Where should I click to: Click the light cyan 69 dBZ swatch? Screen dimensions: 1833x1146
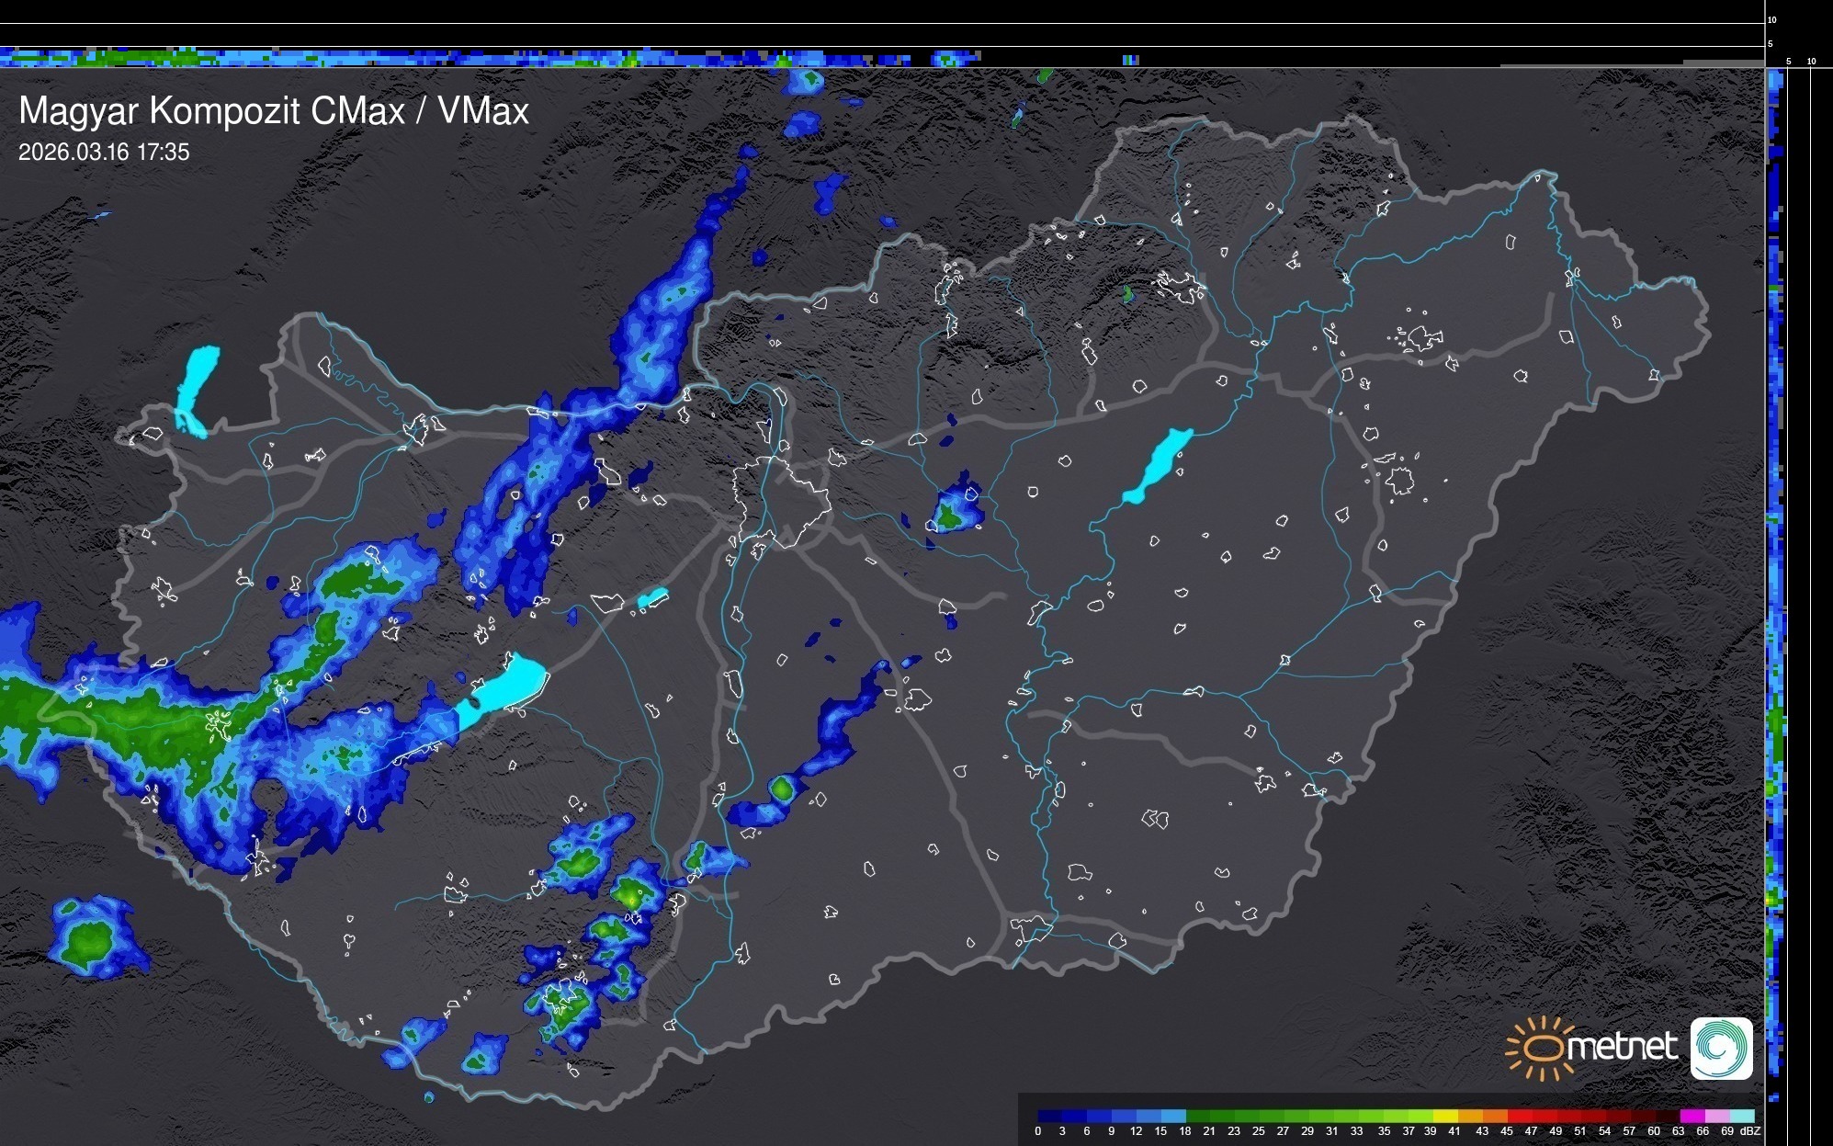click(1742, 1116)
